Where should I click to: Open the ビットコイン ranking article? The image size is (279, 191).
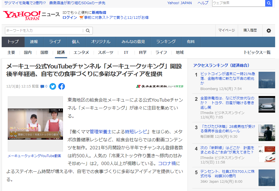(228, 78)
